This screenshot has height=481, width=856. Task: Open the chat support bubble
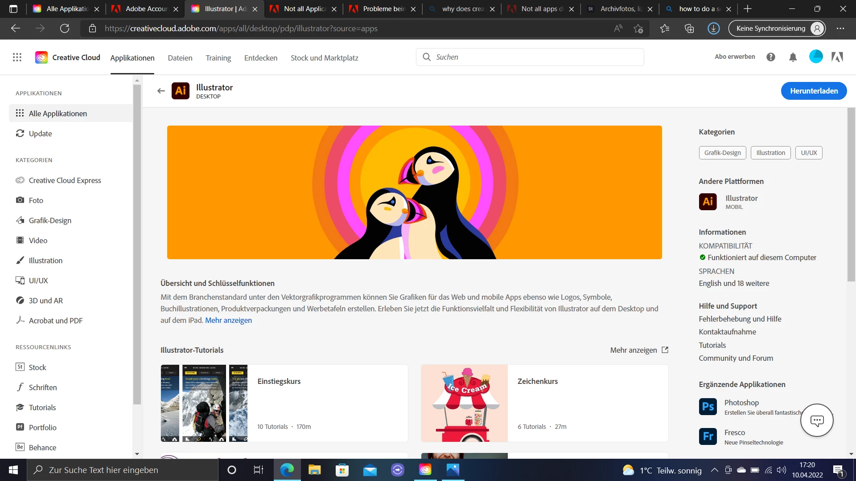click(817, 420)
